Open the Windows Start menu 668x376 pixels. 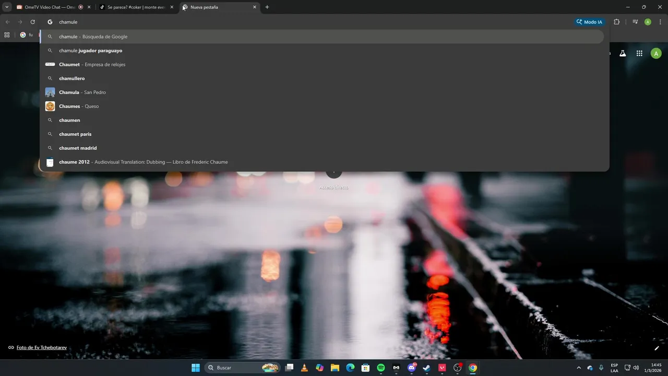click(x=196, y=368)
